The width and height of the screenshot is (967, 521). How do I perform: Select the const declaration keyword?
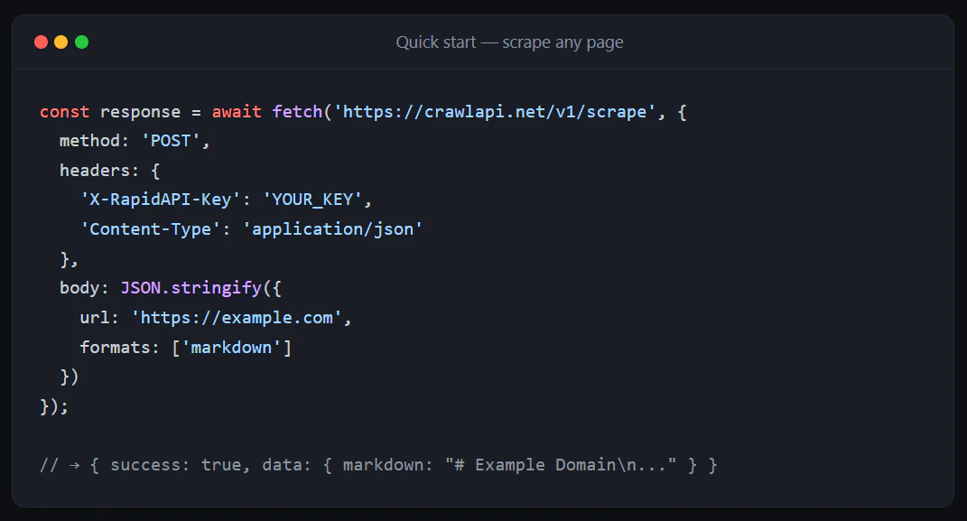pos(64,111)
